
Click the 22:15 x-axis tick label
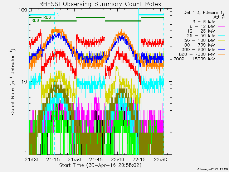139,159
